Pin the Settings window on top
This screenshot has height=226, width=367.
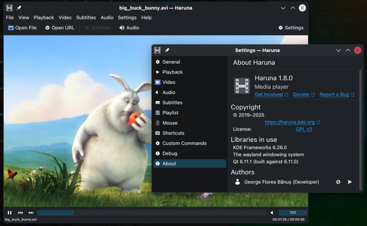167,50
